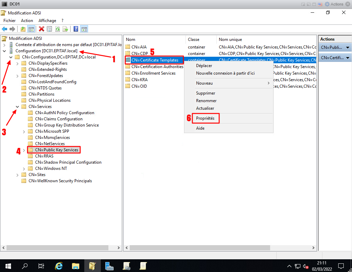Toggle the Action pane show/hide button
The width and height of the screenshot is (352, 272).
tap(84, 29)
